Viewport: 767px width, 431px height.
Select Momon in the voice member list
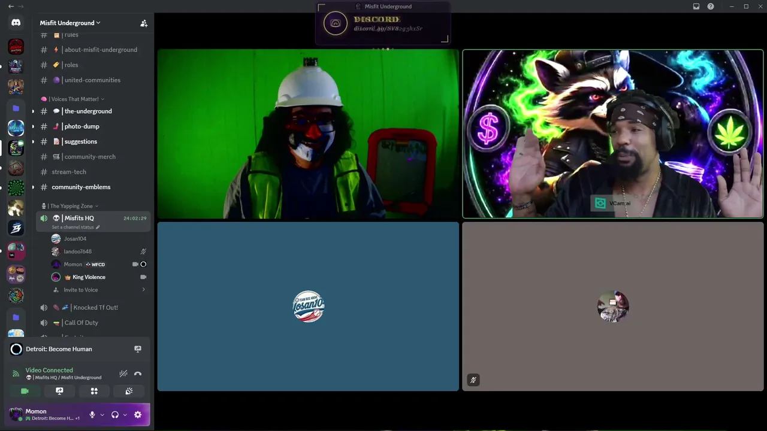click(99, 264)
